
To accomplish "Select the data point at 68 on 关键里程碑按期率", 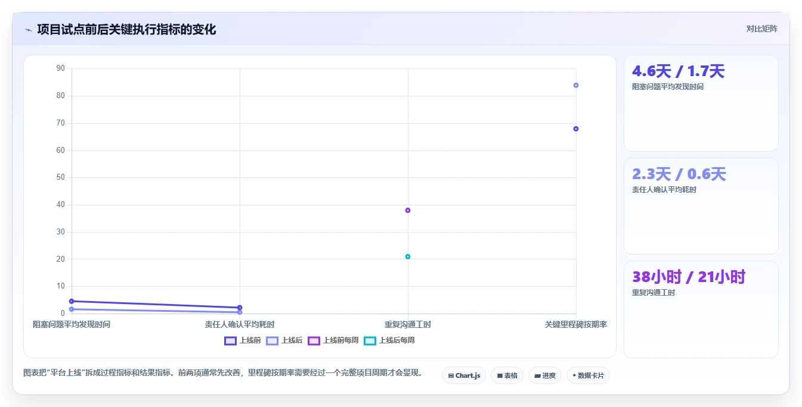I will click(576, 129).
